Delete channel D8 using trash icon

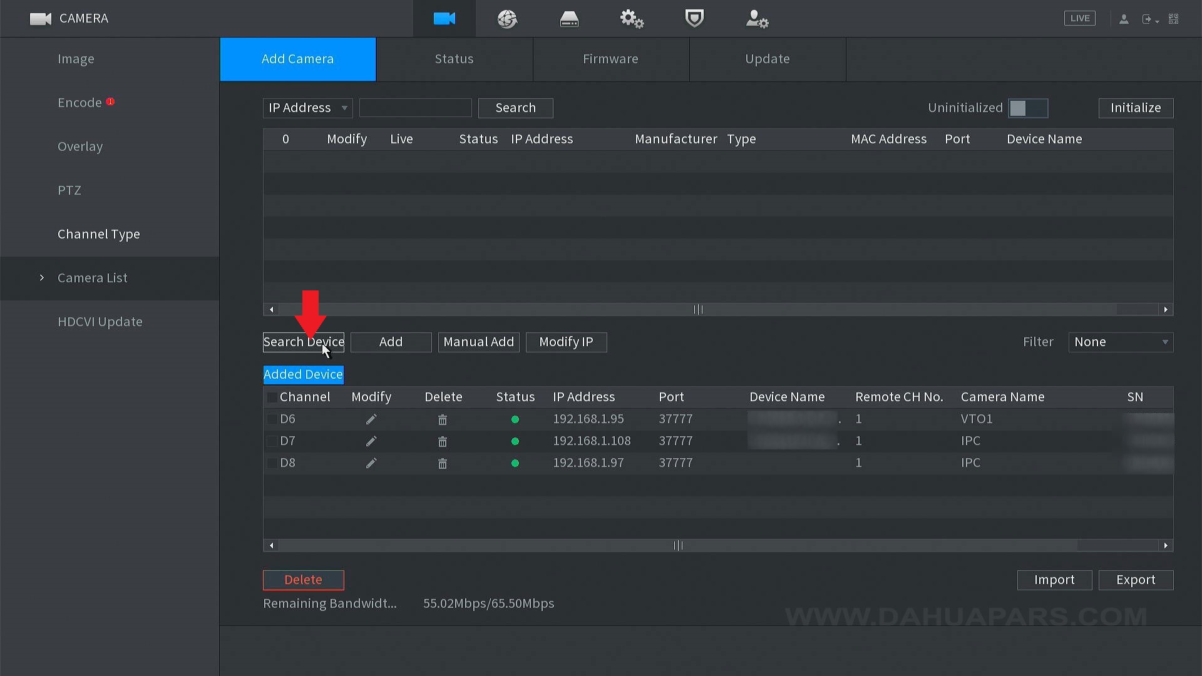click(443, 463)
